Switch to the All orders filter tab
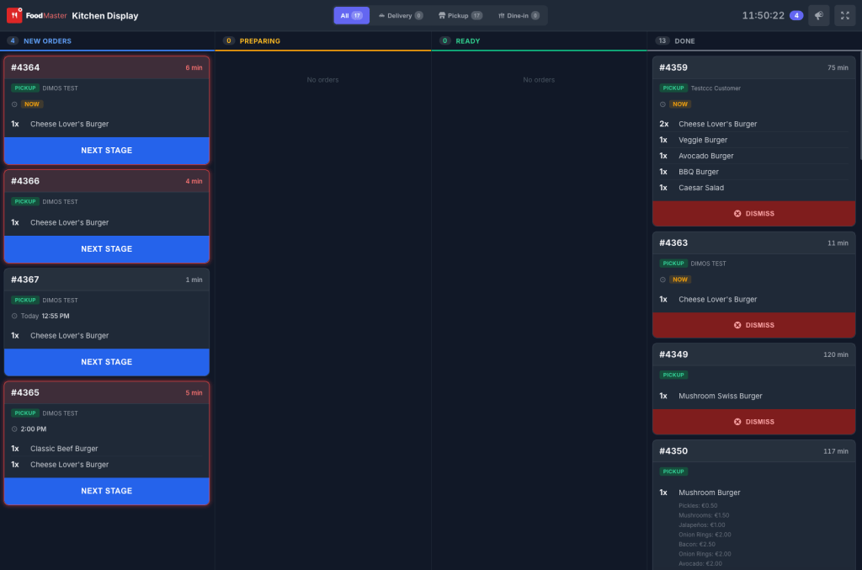Viewport: 862px width, 570px height. pyautogui.click(x=351, y=14)
